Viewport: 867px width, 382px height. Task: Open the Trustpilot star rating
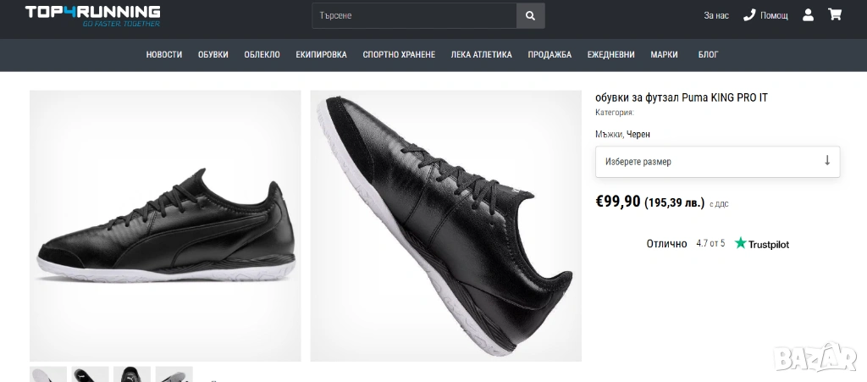pos(761,244)
